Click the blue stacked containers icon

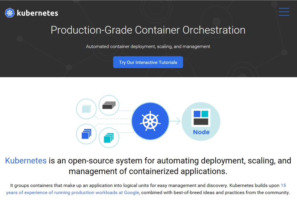pos(86,134)
